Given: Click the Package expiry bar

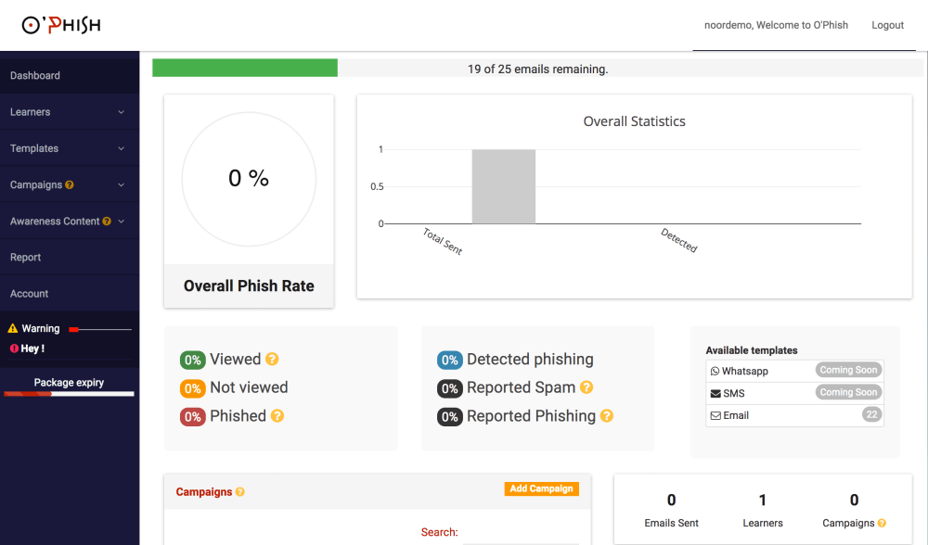Looking at the screenshot, I should point(70,394).
